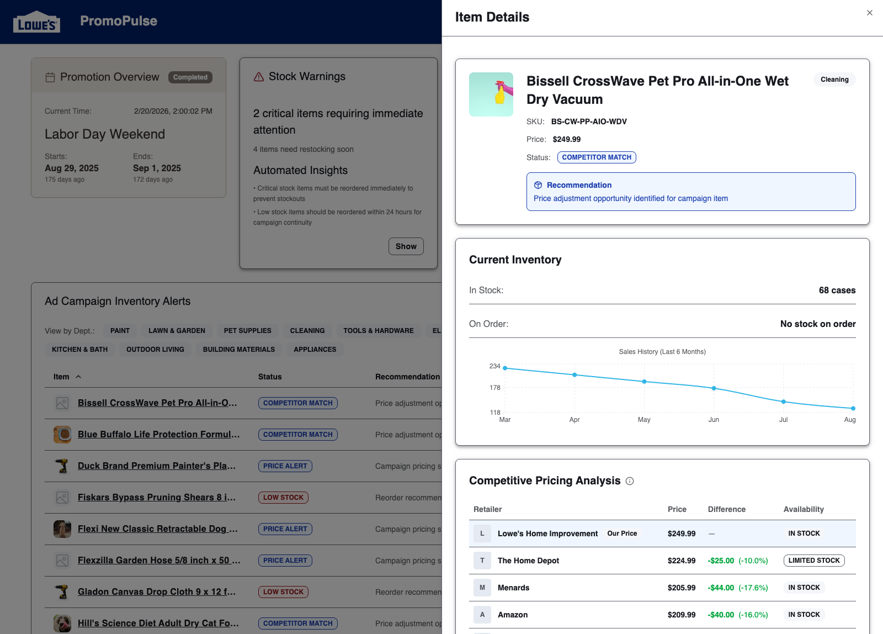Click the calendar icon in Promotion Overview
Image resolution: width=883 pixels, height=634 pixels.
[50, 77]
